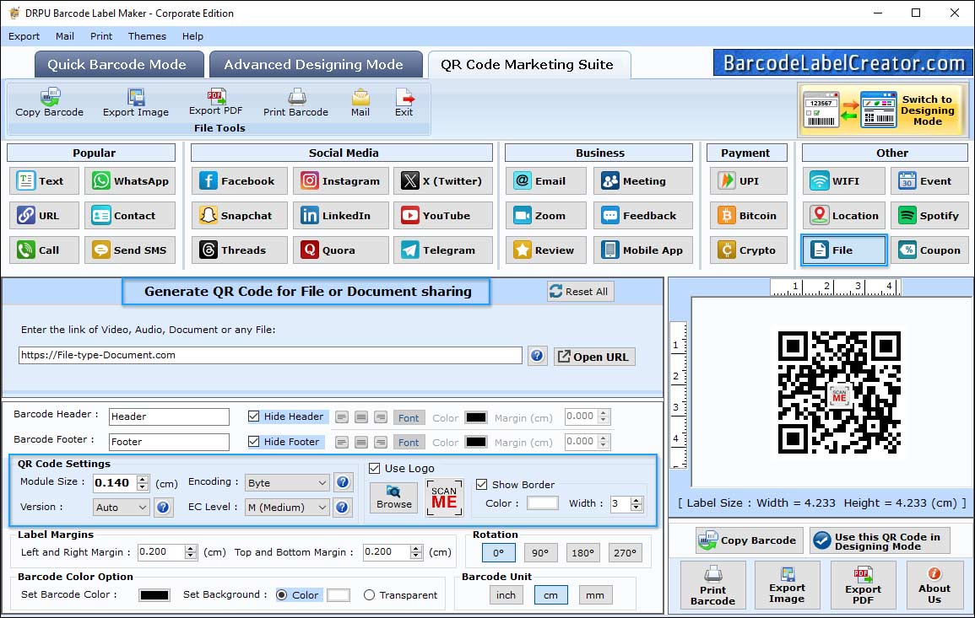Image resolution: width=975 pixels, height=618 pixels.
Task: Select the LinkedIn QR code type
Action: pyautogui.click(x=341, y=216)
